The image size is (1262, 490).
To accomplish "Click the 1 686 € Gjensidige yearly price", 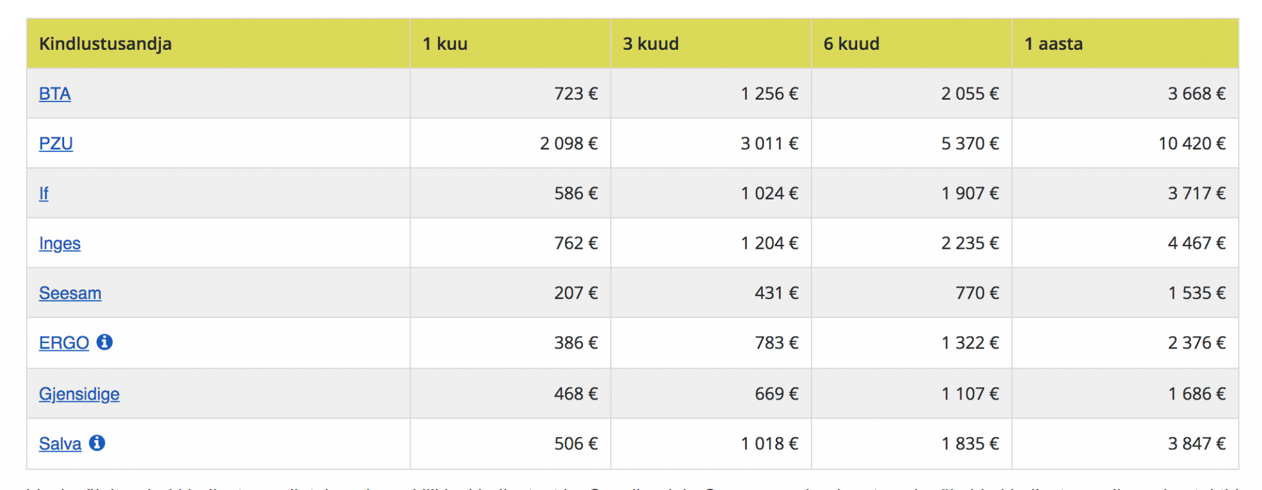I will point(1197,394).
